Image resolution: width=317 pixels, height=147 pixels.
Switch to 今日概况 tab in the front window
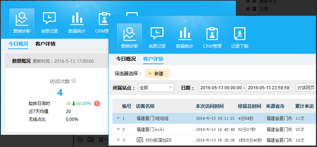tap(126, 59)
